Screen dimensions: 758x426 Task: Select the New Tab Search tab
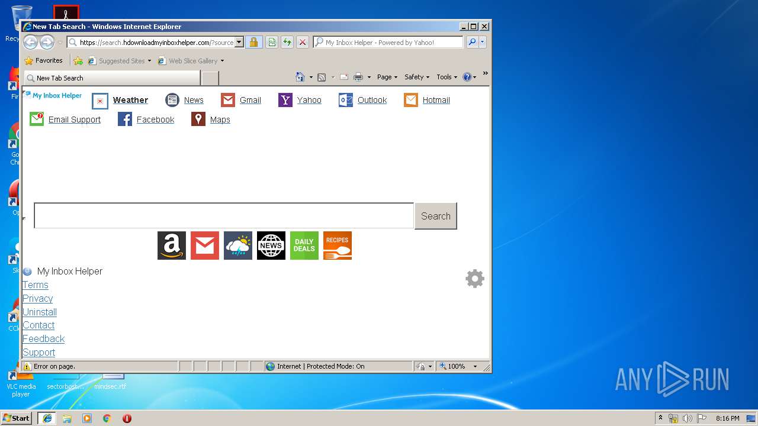point(112,78)
